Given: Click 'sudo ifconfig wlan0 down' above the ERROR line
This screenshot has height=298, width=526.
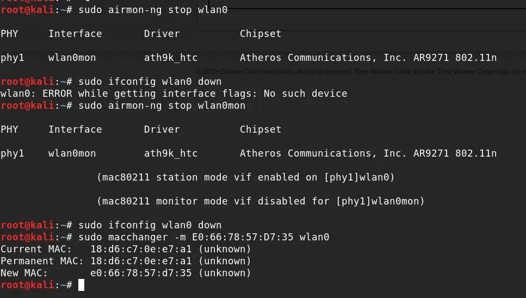Looking at the screenshot, I should [x=150, y=82].
